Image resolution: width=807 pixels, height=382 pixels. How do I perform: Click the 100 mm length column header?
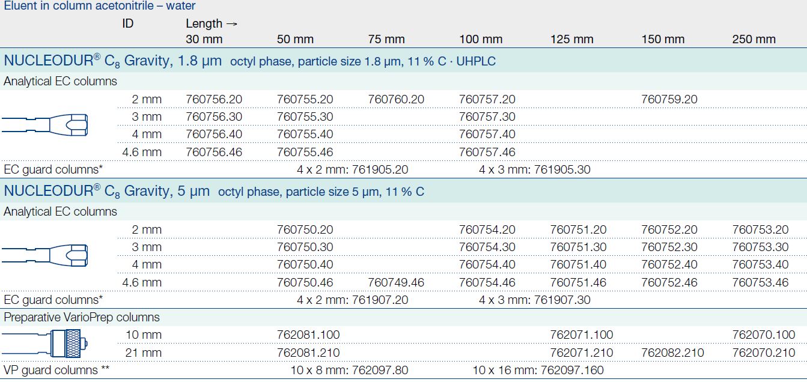(481, 40)
